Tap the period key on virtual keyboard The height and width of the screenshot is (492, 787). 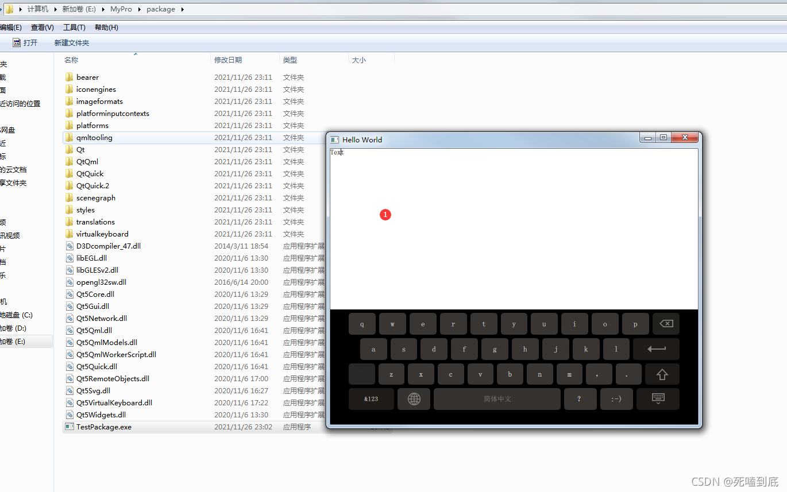pos(628,374)
